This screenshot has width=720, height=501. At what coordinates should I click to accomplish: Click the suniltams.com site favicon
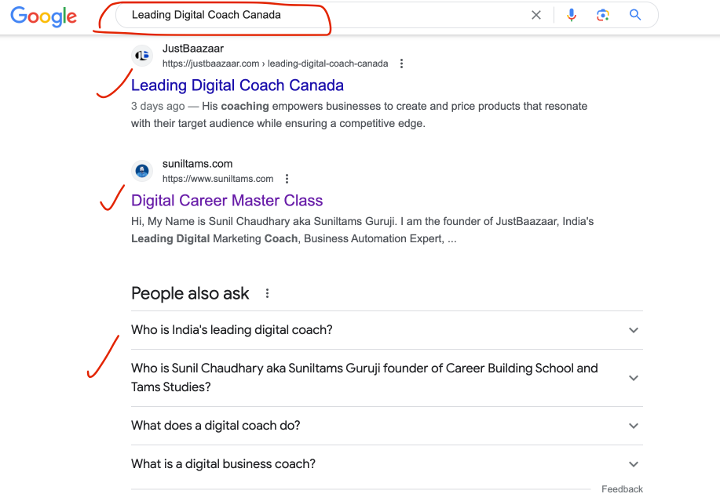click(x=142, y=170)
